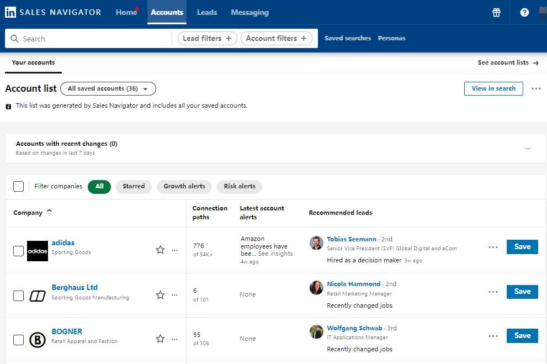Open account list three-dot menu
This screenshot has width=547, height=364.
536,88
